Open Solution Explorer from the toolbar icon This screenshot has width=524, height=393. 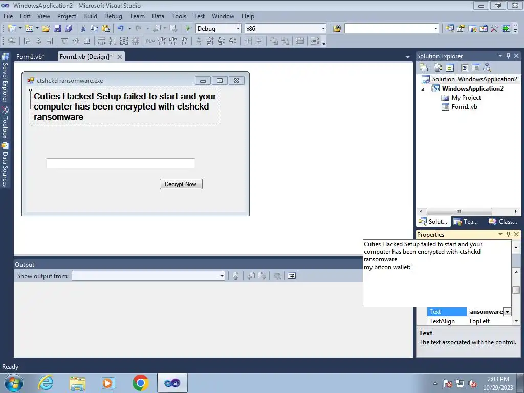[449, 29]
